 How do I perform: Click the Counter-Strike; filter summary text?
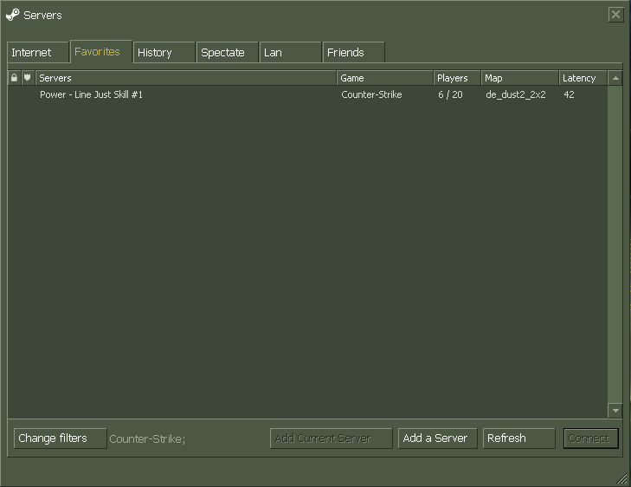(147, 438)
